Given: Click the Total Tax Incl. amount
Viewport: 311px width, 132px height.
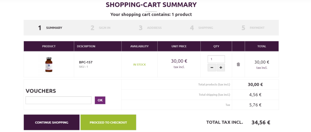Looking at the screenshot, I should point(261,123).
